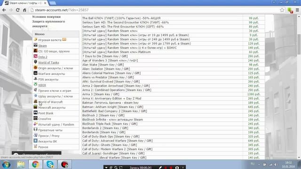The width and height of the screenshot is (301, 169).
Task: Click the Прочие ключи к играм icon
Action: pyautogui.click(x=35, y=90)
